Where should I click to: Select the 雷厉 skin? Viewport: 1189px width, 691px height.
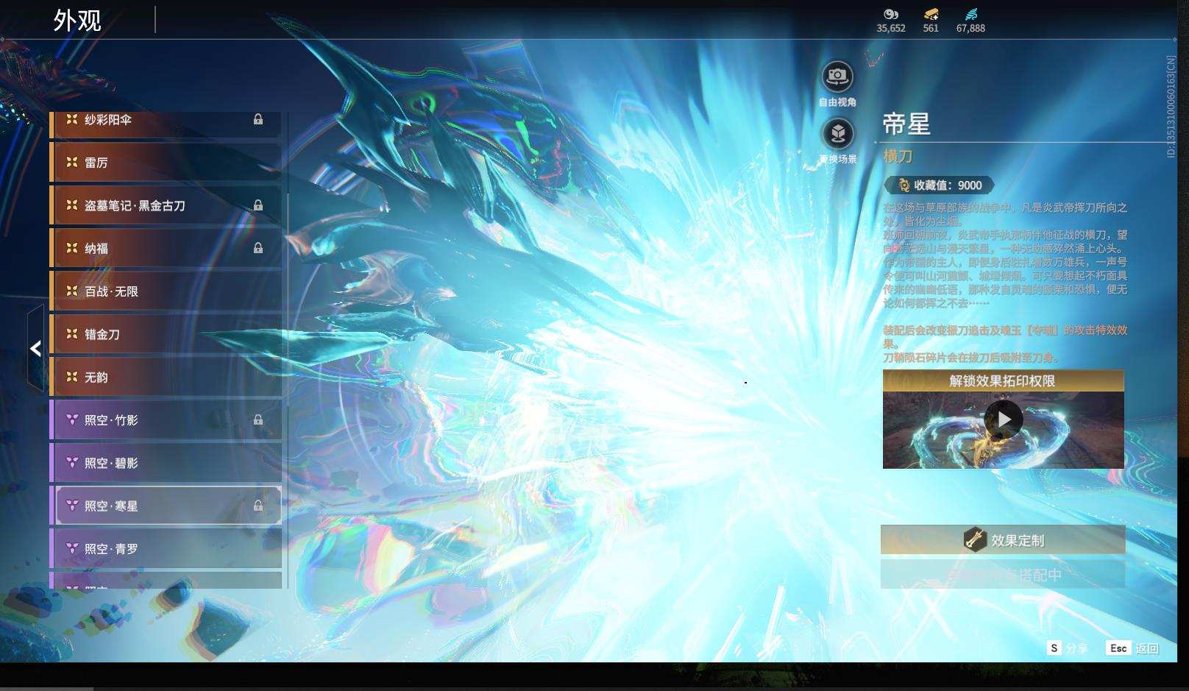pos(166,163)
